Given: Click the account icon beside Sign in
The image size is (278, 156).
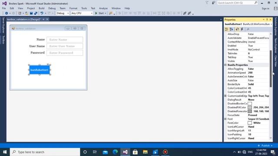Looking at the screenshot, I should pos(275,8).
